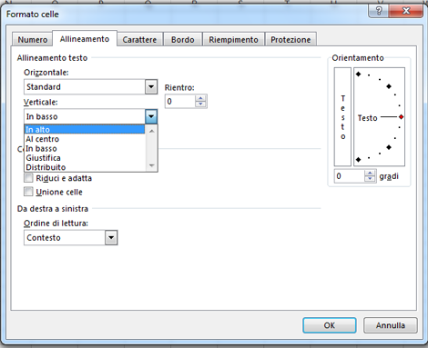428x348 pixels.
Task: Click the Rientro value field
Action: 179,102
